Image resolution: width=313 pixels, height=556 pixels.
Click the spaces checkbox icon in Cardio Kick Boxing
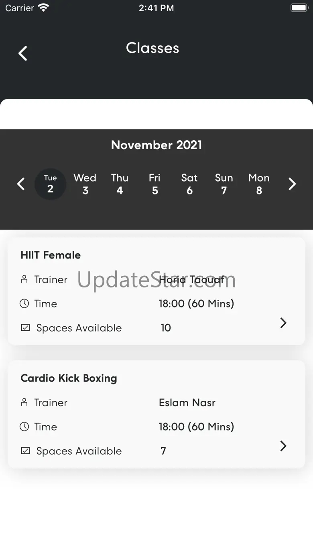(x=25, y=451)
